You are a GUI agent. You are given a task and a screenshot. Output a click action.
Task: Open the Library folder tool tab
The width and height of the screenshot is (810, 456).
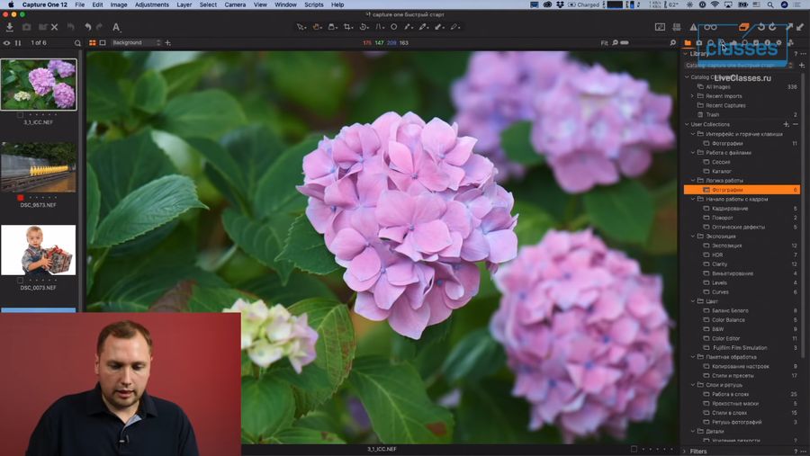pyautogui.click(x=688, y=43)
